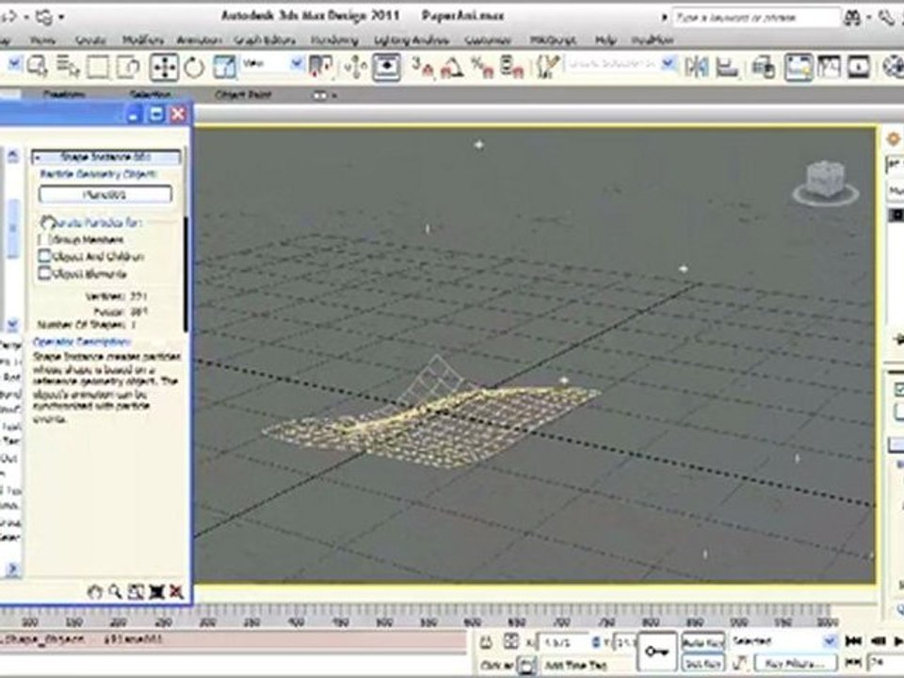Toggle Keyboard Shortcut Override icon
The height and width of the screenshot is (678, 904).
click(386, 68)
